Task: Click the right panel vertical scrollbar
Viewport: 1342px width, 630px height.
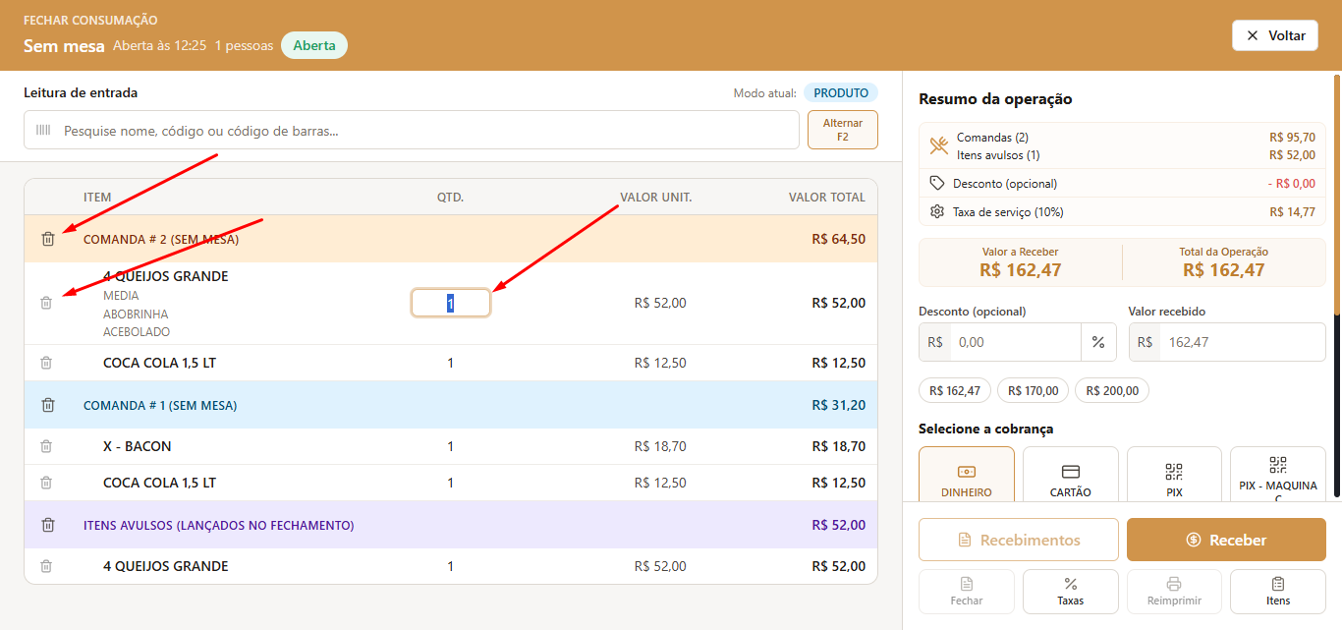Action: click(1336, 197)
